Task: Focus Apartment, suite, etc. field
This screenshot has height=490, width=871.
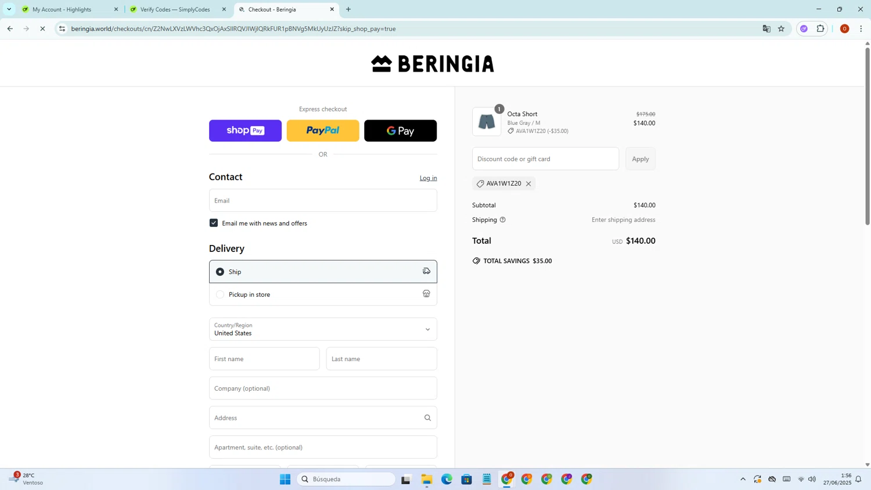Action: click(x=323, y=448)
